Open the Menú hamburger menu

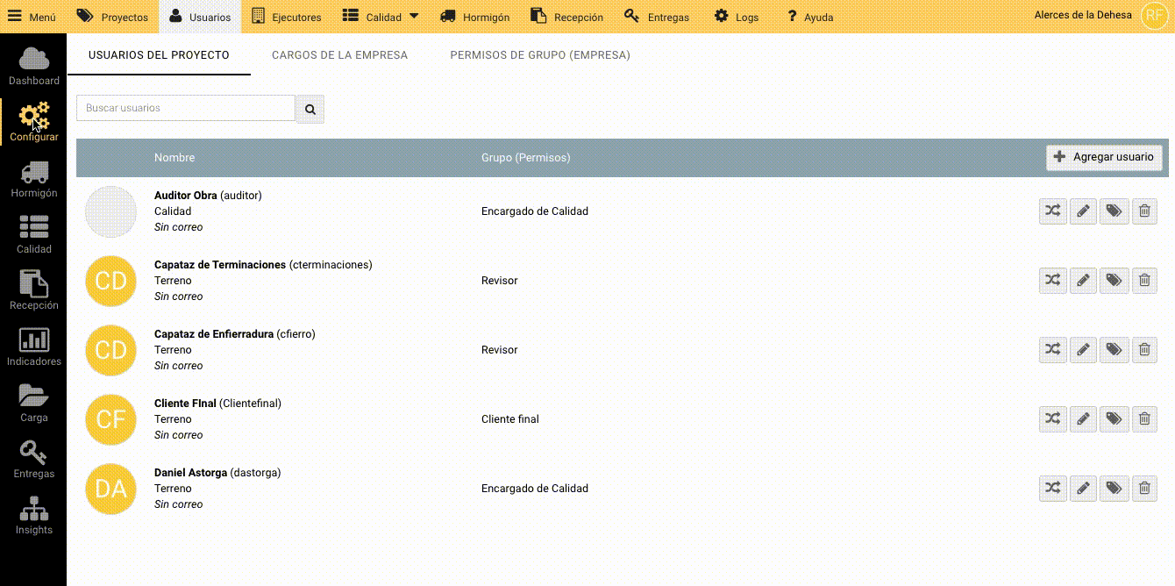[32, 17]
